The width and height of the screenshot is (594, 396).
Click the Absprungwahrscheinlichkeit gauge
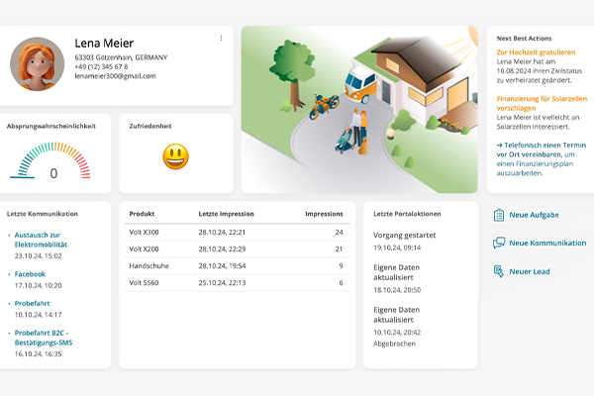tap(50, 160)
